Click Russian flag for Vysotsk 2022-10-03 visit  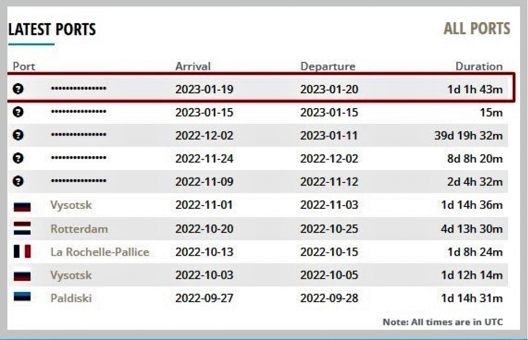22,275
